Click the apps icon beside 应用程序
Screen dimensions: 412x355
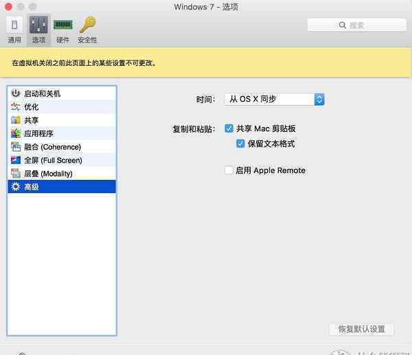point(16,133)
